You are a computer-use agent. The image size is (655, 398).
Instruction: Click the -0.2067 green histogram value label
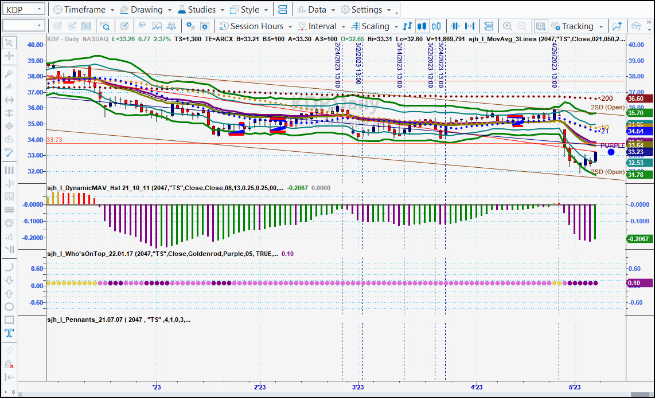(x=640, y=239)
